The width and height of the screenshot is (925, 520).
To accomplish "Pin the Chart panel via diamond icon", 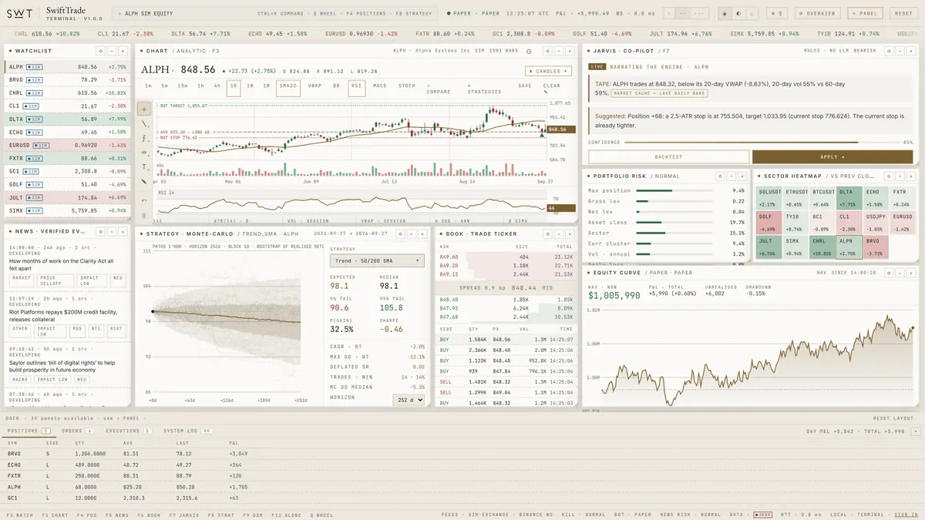I will [x=547, y=50].
